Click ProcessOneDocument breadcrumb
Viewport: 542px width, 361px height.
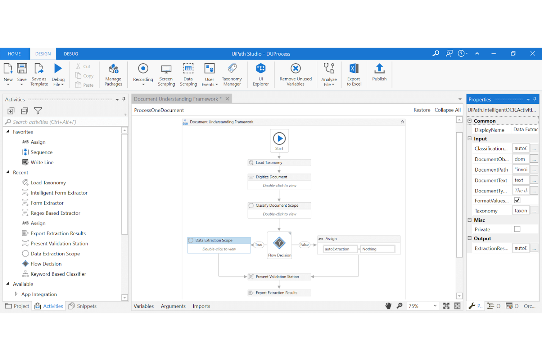pos(159,110)
